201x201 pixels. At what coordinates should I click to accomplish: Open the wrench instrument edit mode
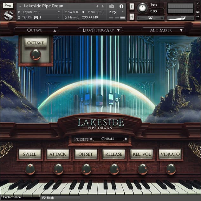tap(8, 6)
